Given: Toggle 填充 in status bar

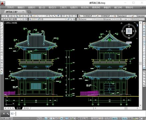Looking at the screenshot, I should 125,119.
